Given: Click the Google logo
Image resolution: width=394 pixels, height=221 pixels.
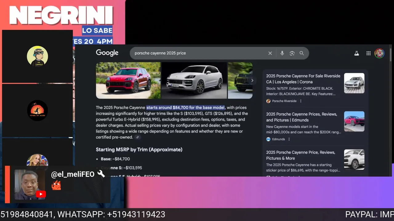Looking at the screenshot, I should (x=107, y=53).
